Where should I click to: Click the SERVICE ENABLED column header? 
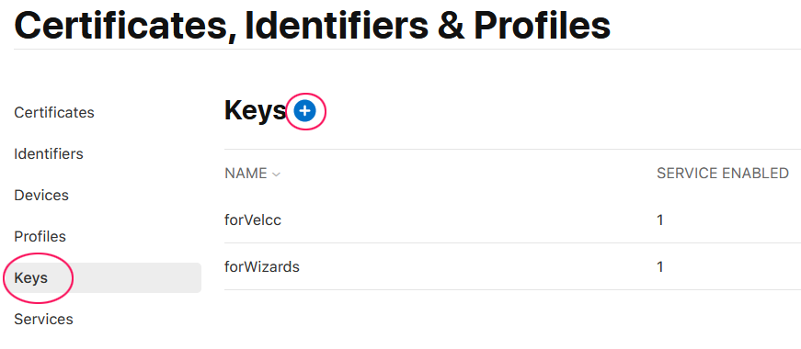coord(723,174)
